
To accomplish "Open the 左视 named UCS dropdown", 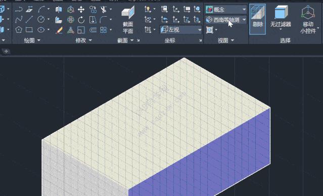I will [180, 30].
